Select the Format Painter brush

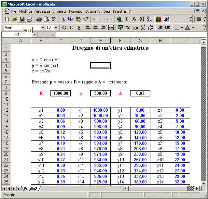pyautogui.click(x=86, y=19)
